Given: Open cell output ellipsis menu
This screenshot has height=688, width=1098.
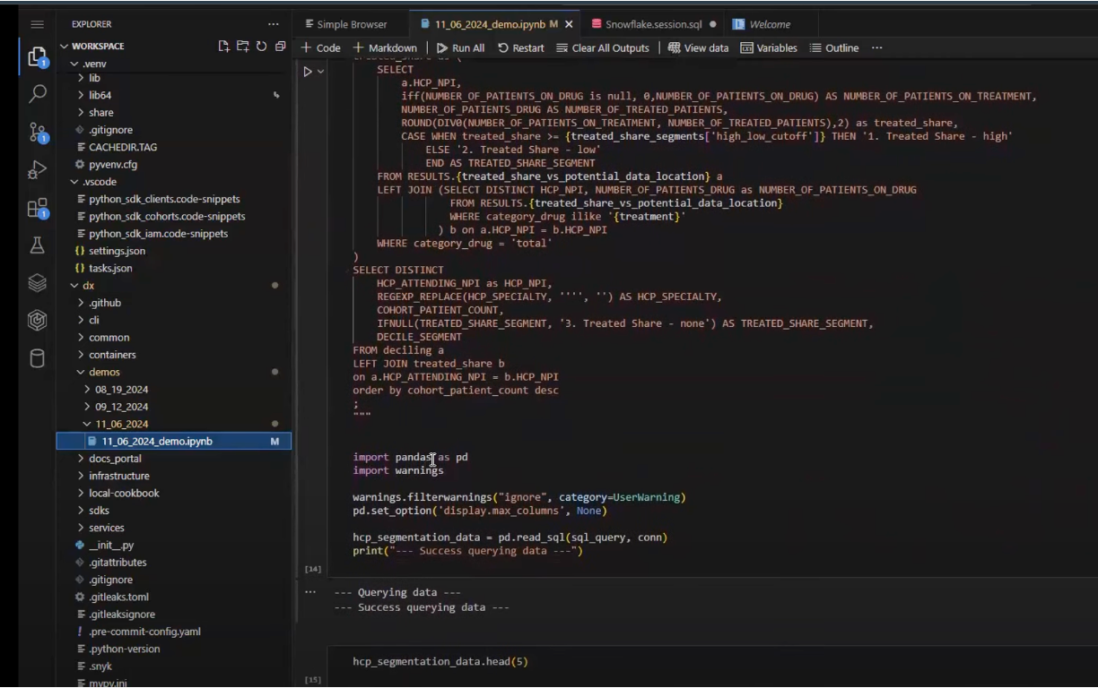Looking at the screenshot, I should click(x=310, y=592).
